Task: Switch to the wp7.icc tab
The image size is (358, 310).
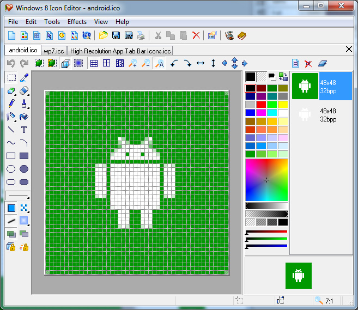Action: [x=54, y=51]
